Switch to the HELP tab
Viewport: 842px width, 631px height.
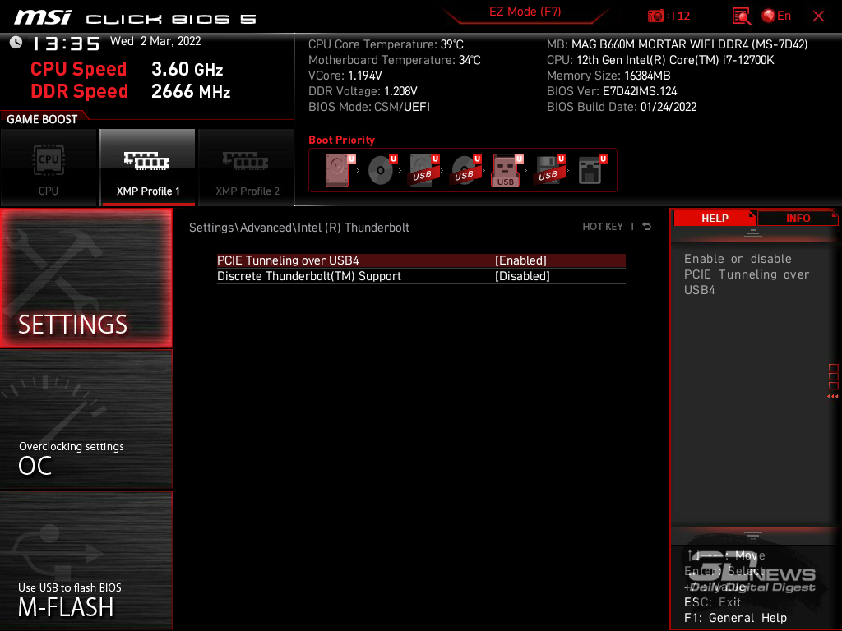pos(715,218)
